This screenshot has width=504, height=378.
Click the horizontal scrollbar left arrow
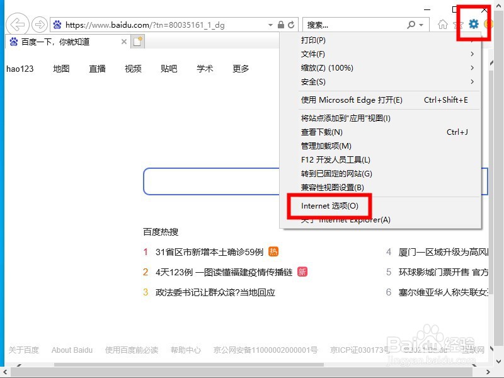coord(5,372)
